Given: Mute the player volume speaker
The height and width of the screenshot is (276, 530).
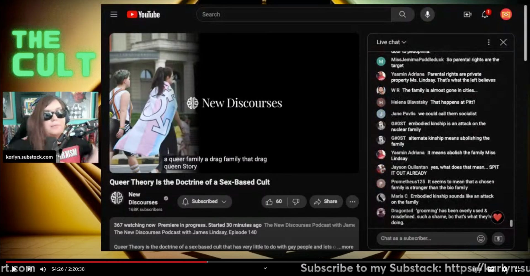Looking at the screenshot, I should (x=43, y=269).
